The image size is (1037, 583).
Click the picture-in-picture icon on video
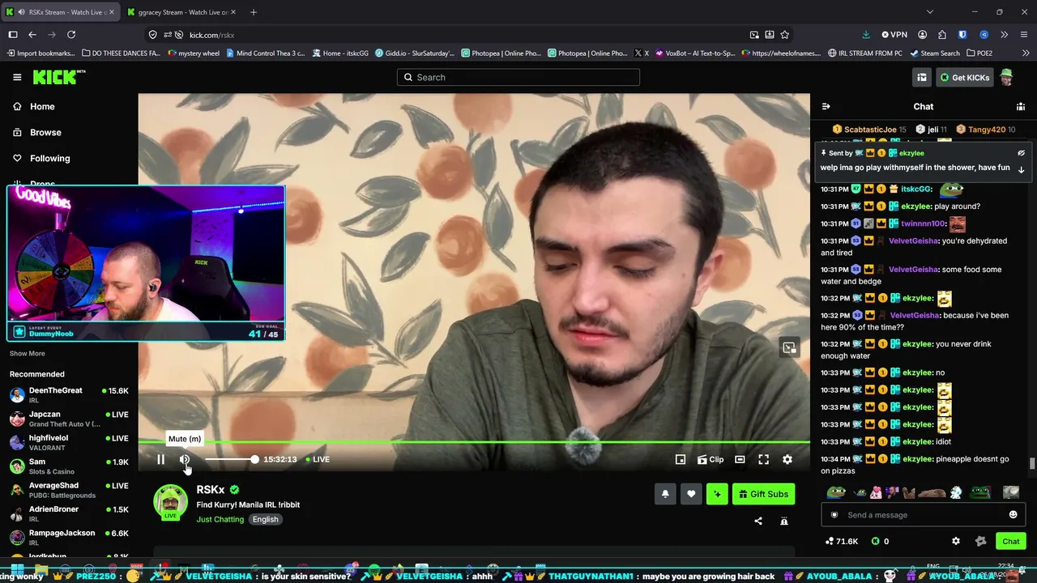pos(789,348)
